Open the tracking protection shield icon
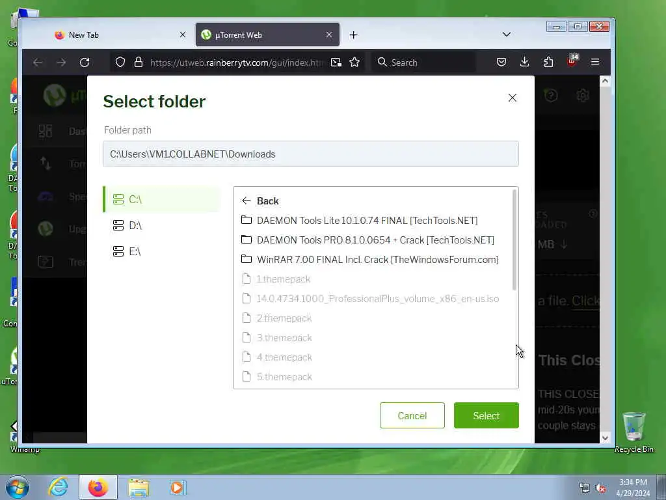Image resolution: width=666 pixels, height=500 pixels. click(120, 62)
